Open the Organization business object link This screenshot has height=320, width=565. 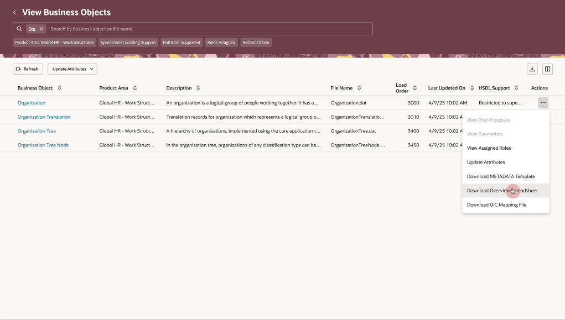click(x=32, y=102)
